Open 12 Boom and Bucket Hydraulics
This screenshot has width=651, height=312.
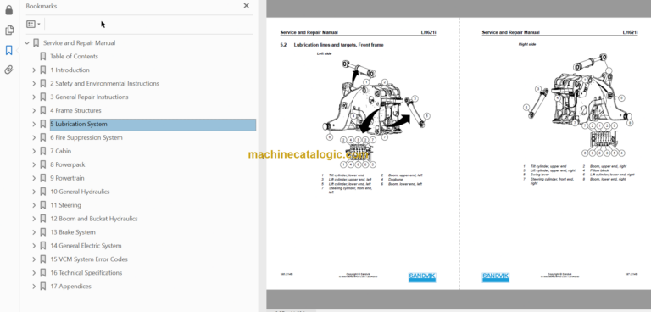click(x=94, y=219)
